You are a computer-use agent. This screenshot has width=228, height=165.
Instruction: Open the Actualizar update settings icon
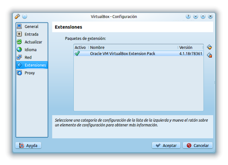(19, 42)
